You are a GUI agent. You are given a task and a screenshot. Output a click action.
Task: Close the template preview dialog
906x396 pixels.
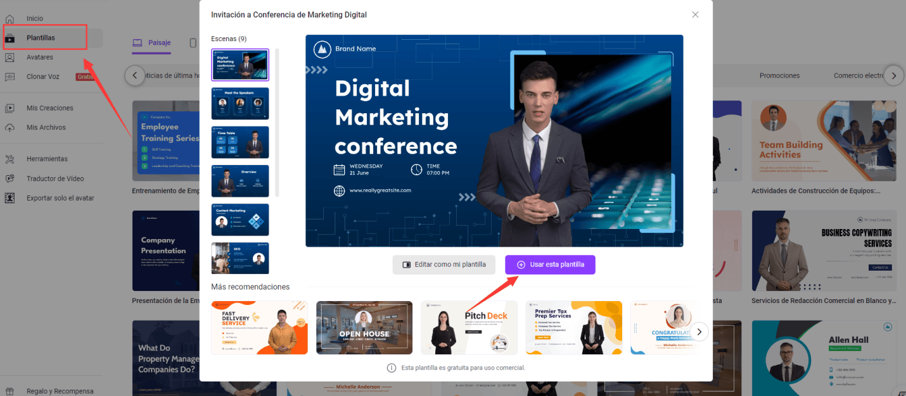695,15
